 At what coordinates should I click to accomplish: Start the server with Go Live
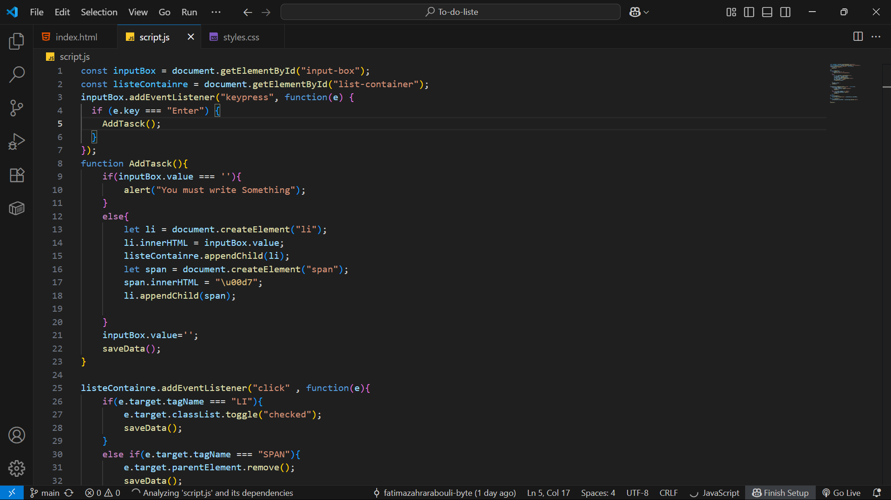tap(841, 493)
